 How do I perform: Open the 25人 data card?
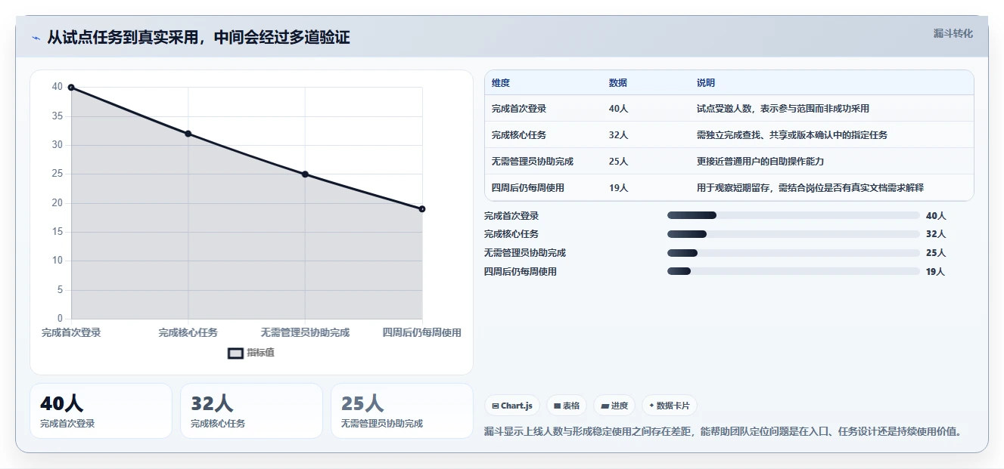[x=402, y=411]
